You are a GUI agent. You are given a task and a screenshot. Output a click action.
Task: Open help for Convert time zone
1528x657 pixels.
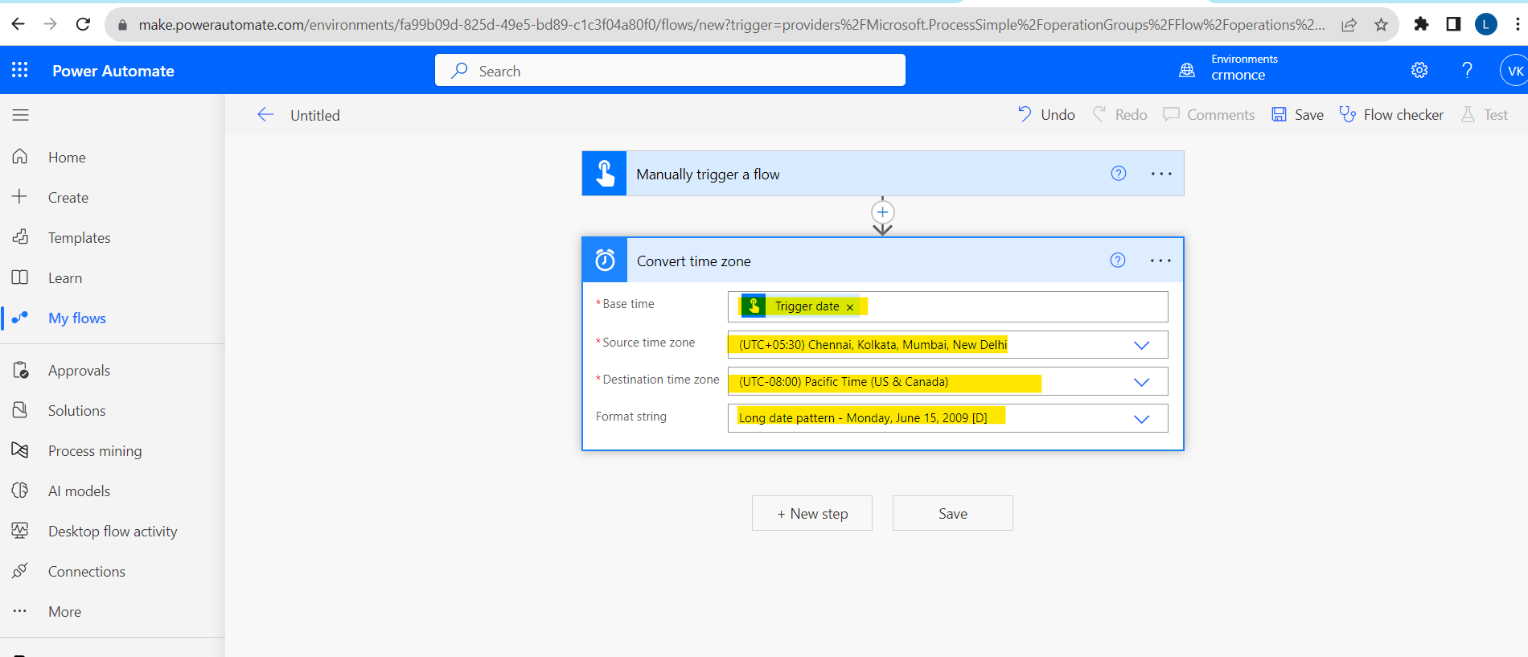coord(1118,260)
